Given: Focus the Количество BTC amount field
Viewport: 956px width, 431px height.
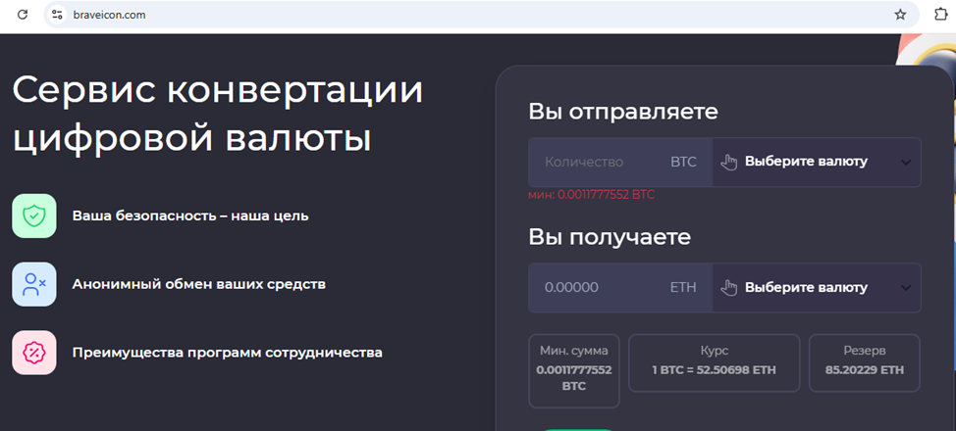Looking at the screenshot, I should (x=620, y=162).
